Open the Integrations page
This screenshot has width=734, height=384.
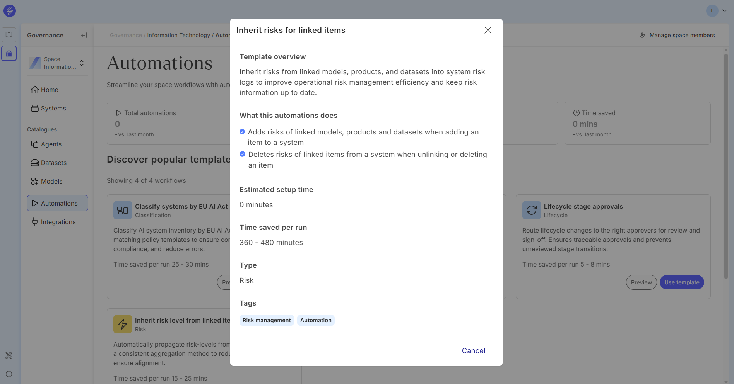click(x=58, y=222)
